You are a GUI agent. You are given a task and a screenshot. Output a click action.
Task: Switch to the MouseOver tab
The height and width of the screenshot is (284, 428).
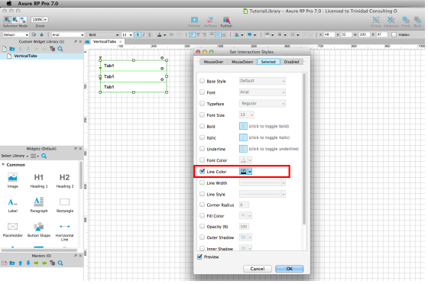(213, 62)
